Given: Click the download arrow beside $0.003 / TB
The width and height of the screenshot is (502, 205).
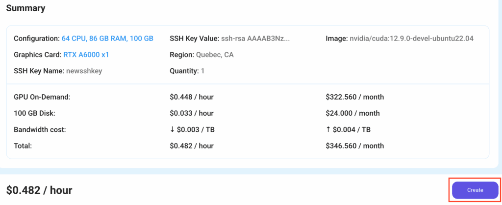Looking at the screenshot, I should (172, 129).
